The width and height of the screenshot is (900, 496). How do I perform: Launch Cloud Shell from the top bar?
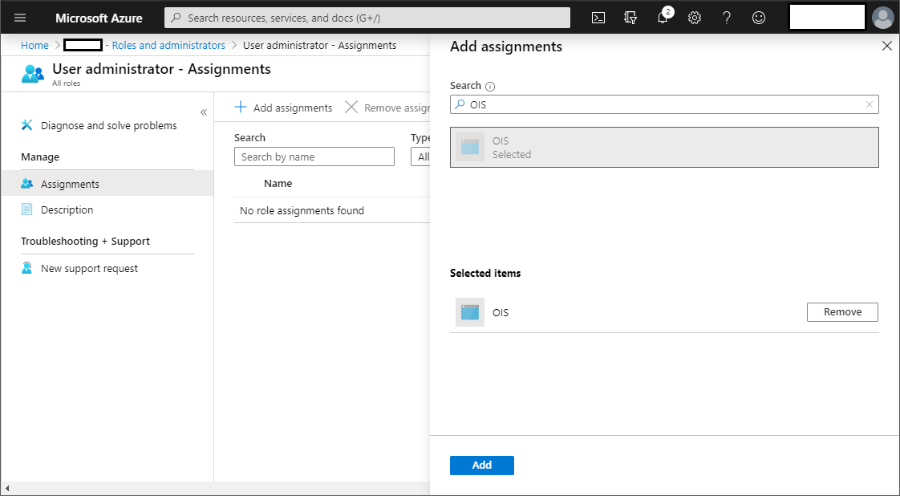[x=598, y=18]
